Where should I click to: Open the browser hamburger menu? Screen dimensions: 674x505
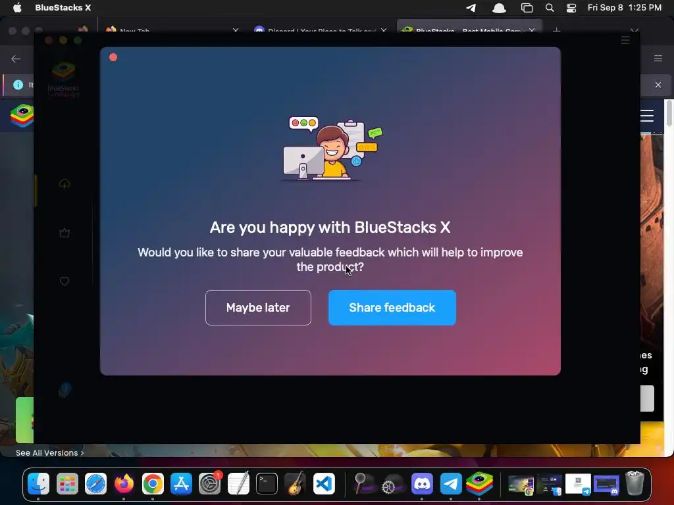[658, 59]
